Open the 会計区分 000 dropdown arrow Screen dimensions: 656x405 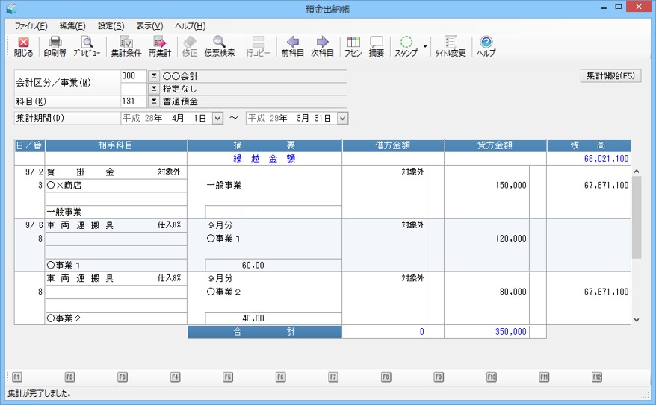(x=153, y=76)
